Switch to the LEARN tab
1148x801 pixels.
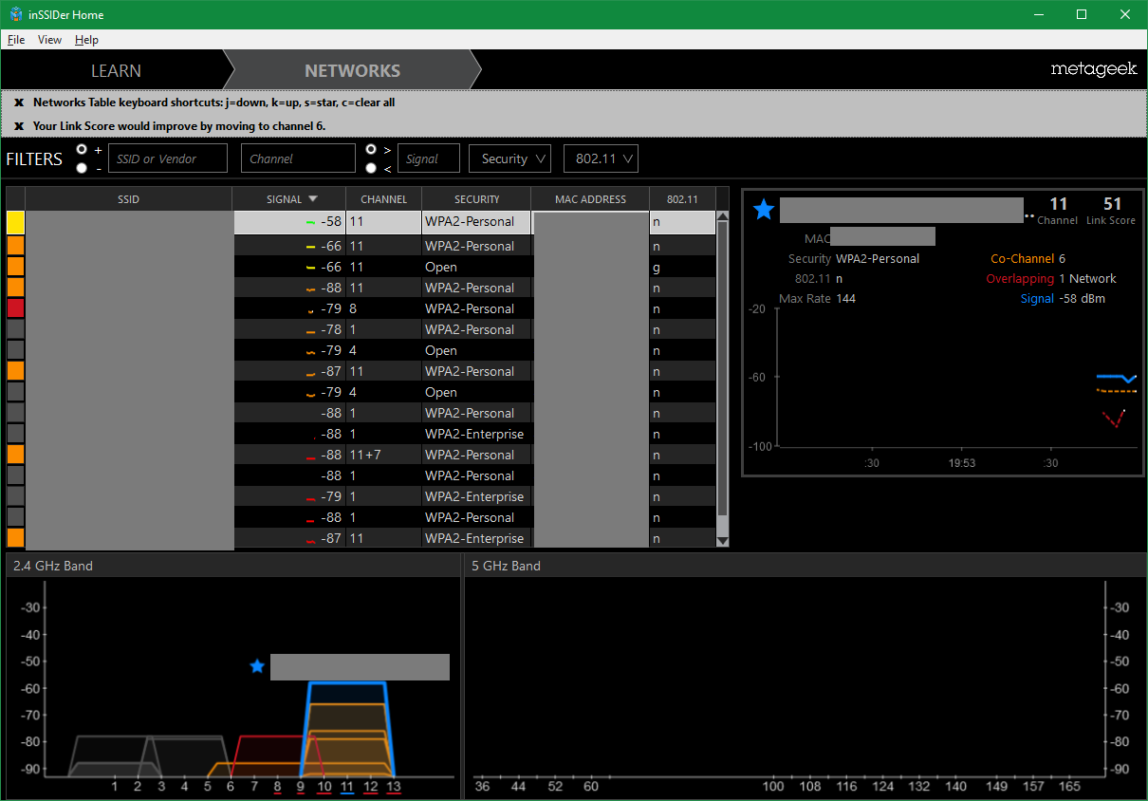point(116,71)
